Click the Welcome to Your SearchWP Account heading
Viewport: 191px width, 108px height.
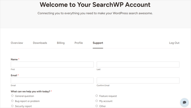tap(95, 4)
